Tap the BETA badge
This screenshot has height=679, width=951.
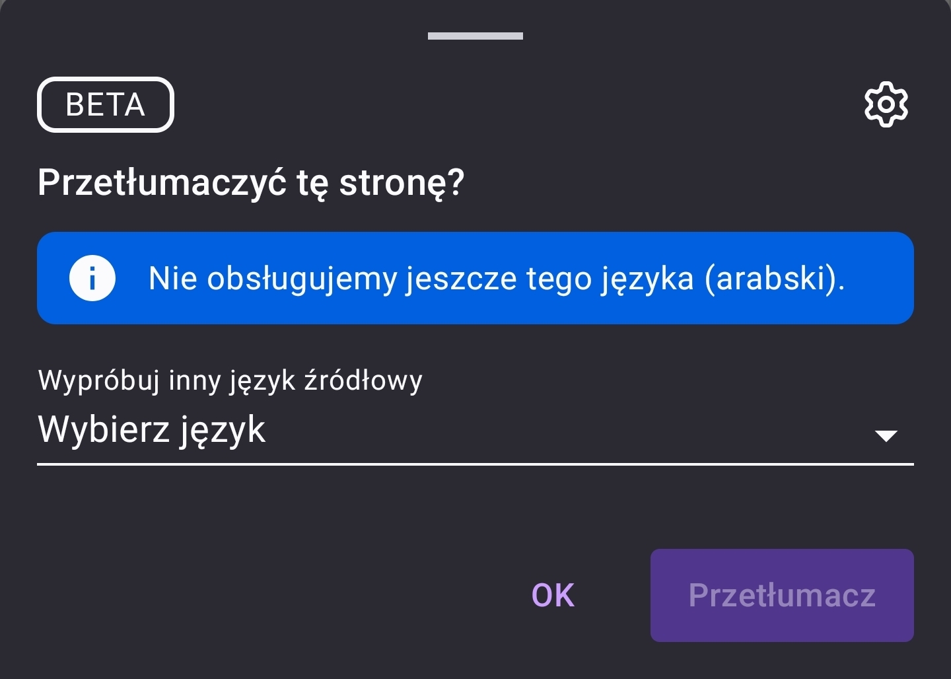click(x=106, y=104)
